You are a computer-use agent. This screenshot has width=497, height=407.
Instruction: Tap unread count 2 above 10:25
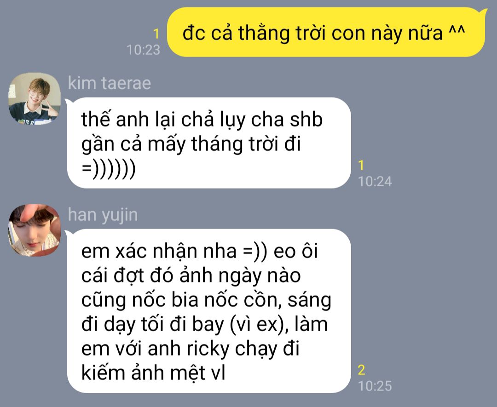(361, 370)
